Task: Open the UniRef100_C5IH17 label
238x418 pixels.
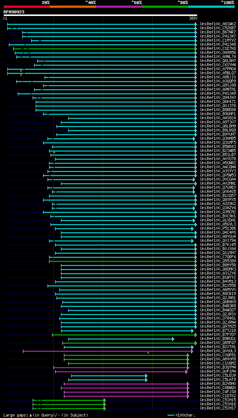Action: (218, 409)
